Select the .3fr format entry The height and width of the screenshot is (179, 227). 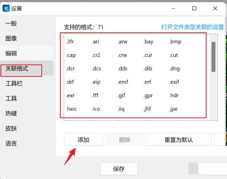pyautogui.click(x=70, y=41)
